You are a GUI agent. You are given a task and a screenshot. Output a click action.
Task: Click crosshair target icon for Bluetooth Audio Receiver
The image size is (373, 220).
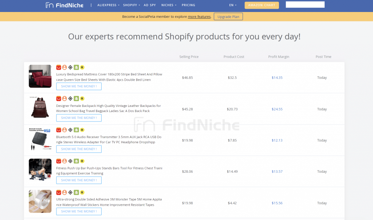pyautogui.click(x=70, y=130)
